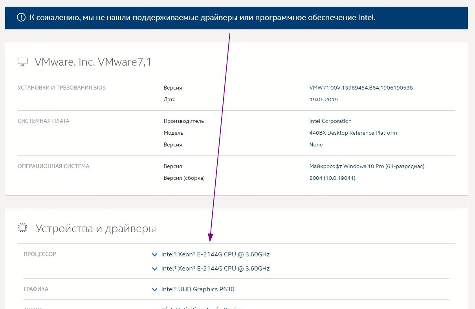Screen dimensions: 475x309
Task: Click the Модель label
Action: pos(173,133)
